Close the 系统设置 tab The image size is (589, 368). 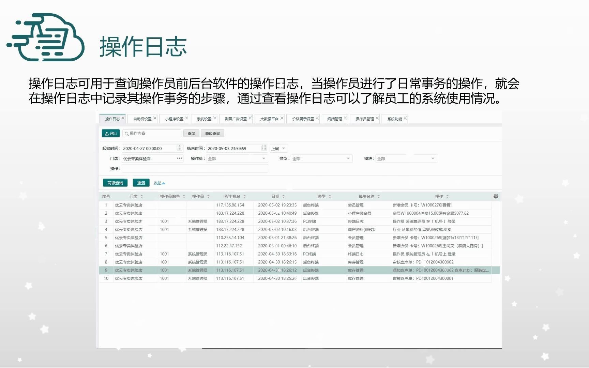tap(215, 118)
